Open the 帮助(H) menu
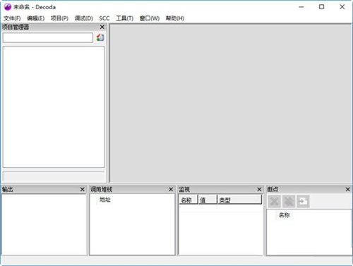The width and height of the screenshot is (353, 266). pos(175,18)
